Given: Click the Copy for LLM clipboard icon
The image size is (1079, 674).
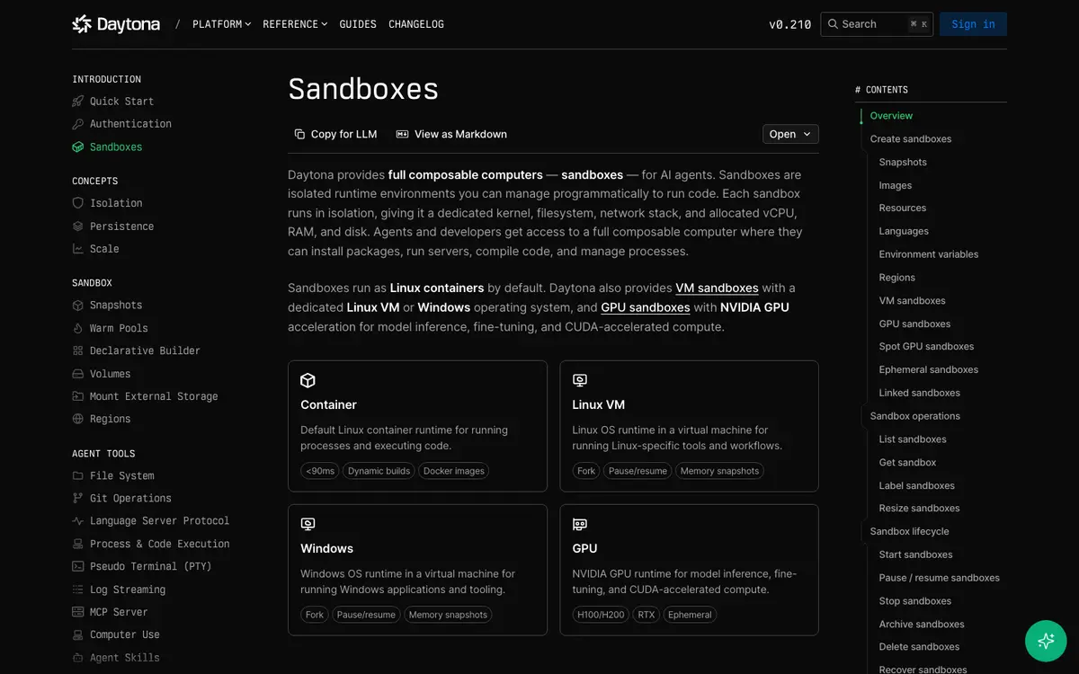Looking at the screenshot, I should point(299,134).
